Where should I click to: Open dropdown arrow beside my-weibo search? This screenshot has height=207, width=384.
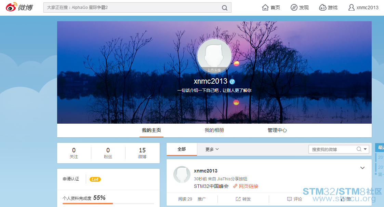coord(365,149)
